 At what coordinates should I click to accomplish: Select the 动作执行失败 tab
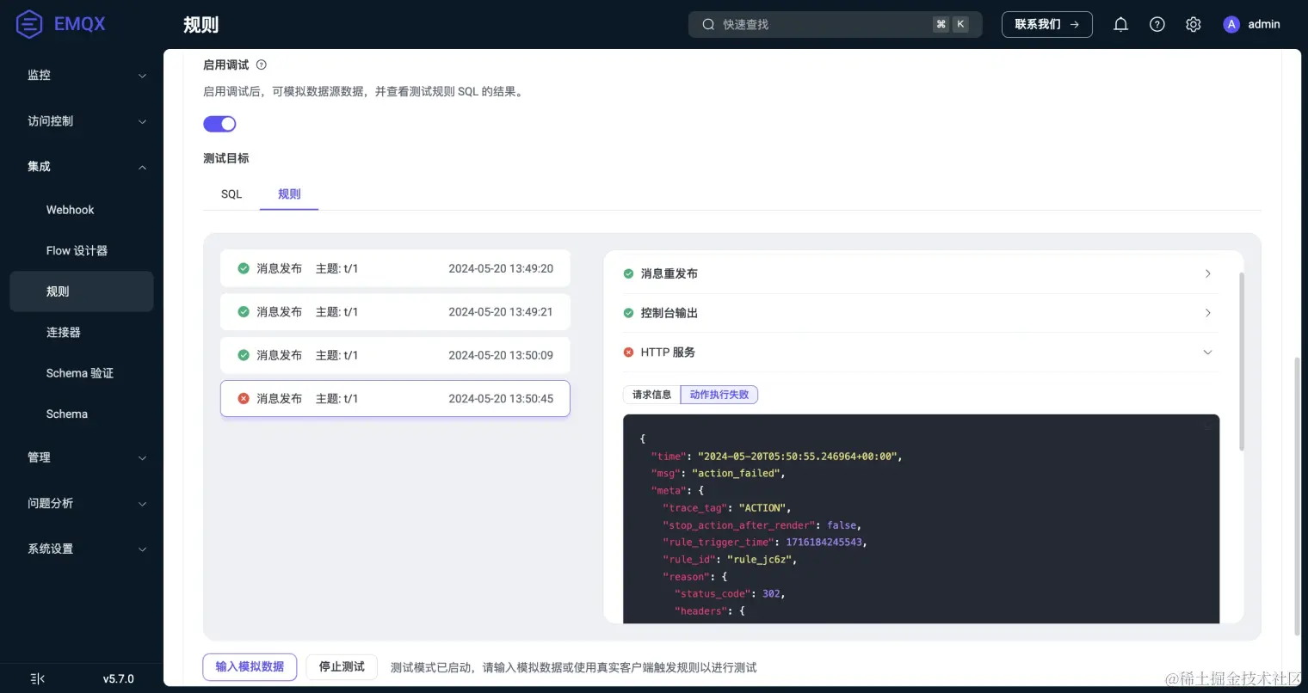click(719, 395)
